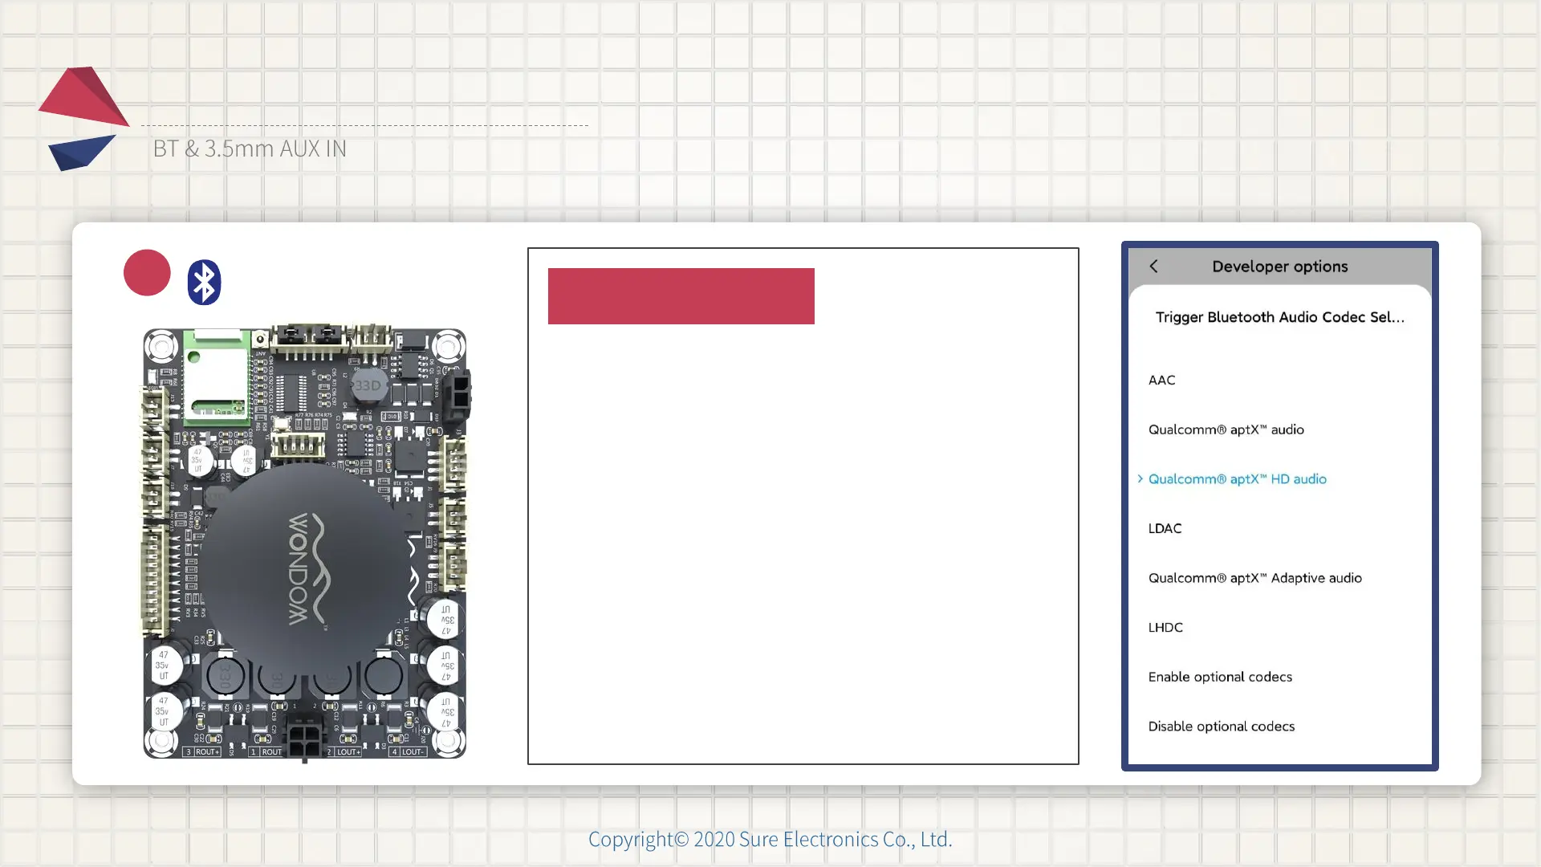Click the Sure Electronics copyright text
This screenshot has height=867, width=1541.
pyautogui.click(x=770, y=839)
